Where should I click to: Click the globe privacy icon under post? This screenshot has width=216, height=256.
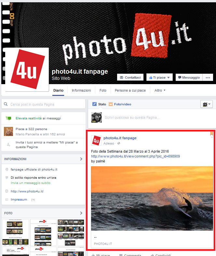119,143
